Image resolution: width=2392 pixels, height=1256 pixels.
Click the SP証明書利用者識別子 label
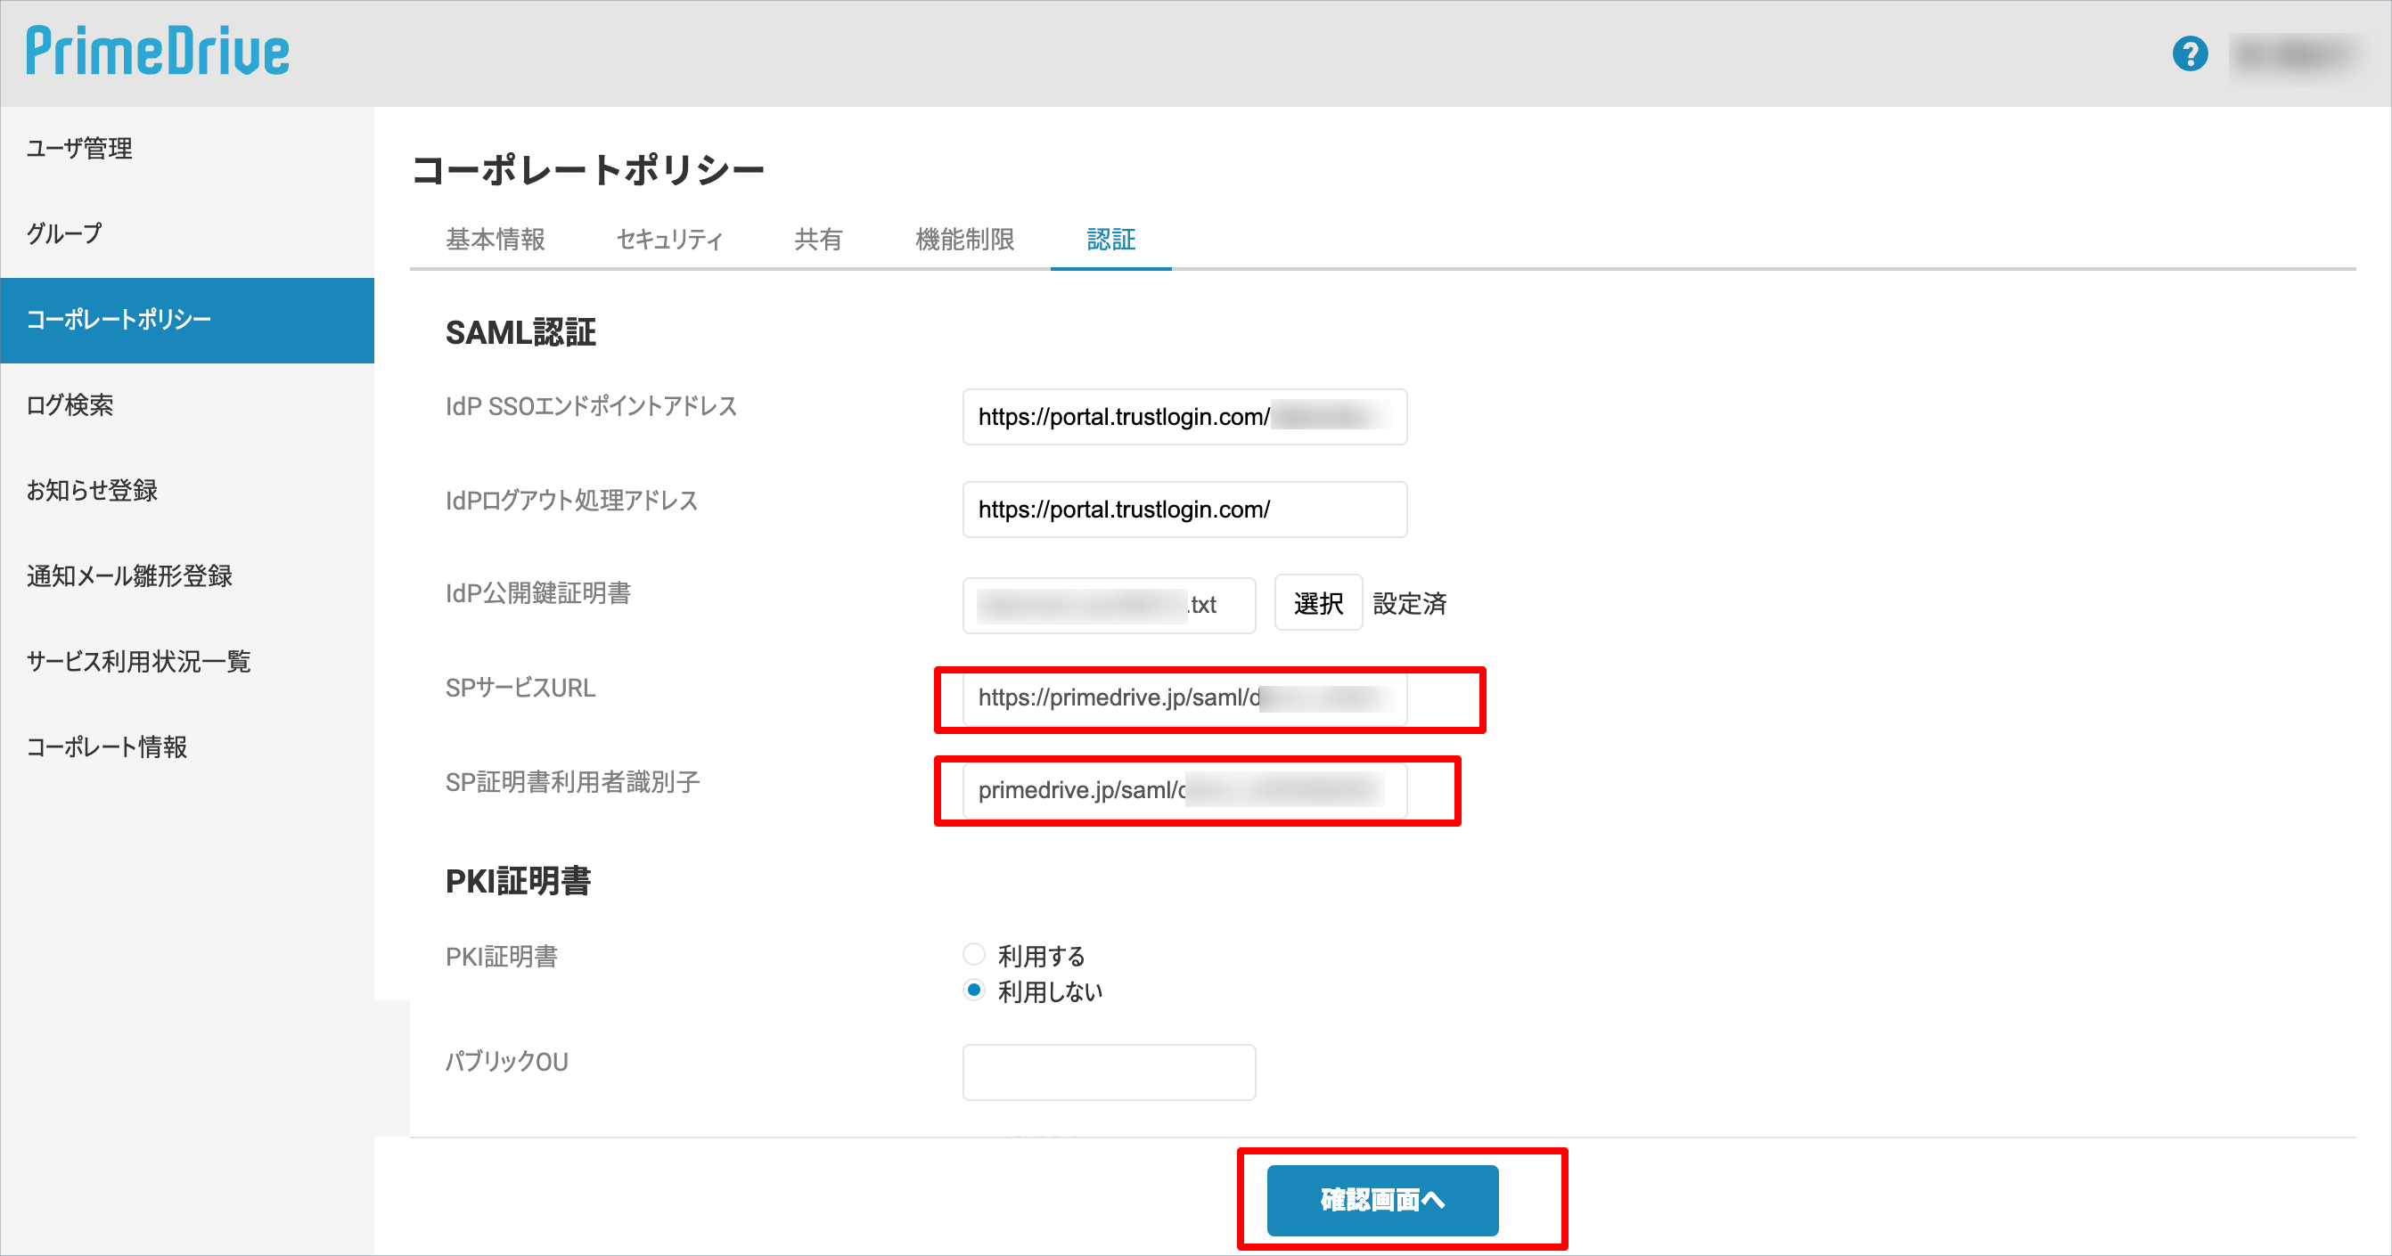click(x=572, y=781)
